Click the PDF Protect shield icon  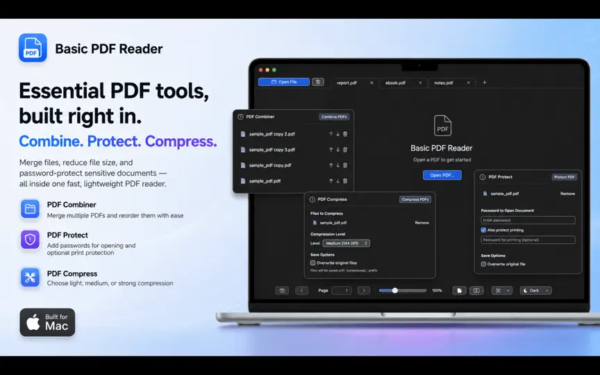point(31,240)
